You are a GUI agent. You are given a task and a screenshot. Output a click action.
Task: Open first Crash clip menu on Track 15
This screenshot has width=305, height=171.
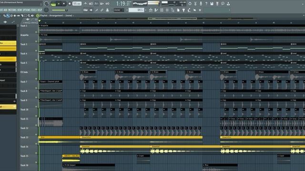138,156
